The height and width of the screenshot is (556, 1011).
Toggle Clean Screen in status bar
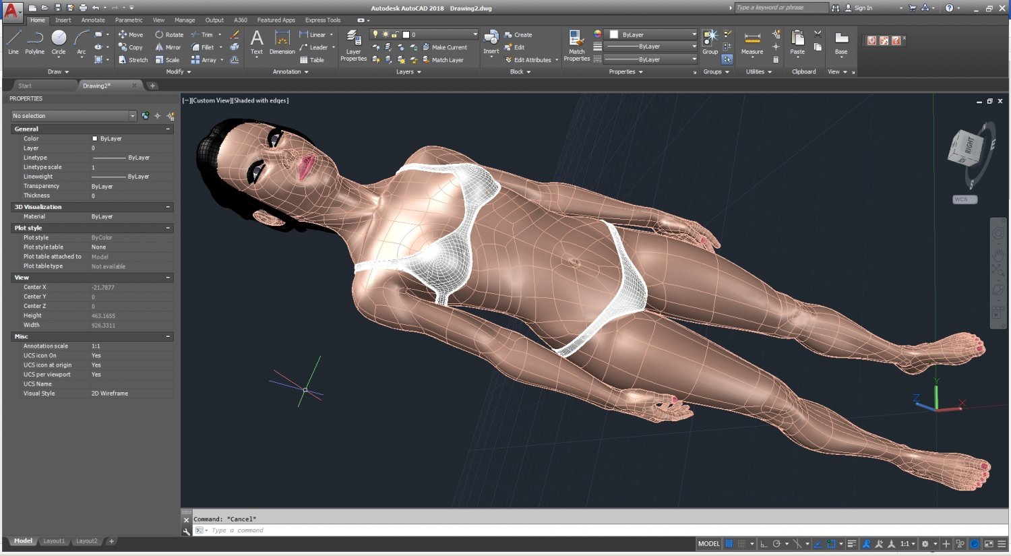[x=989, y=544]
